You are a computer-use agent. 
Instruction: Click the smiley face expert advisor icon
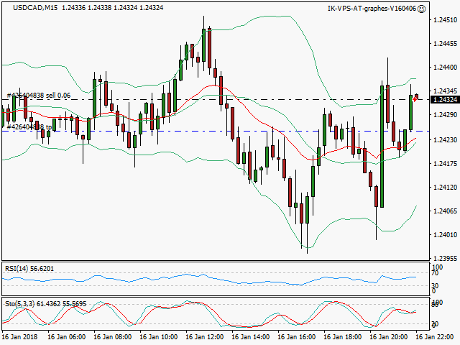[x=421, y=9]
